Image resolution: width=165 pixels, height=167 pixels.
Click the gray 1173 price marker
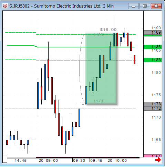coord(153,104)
